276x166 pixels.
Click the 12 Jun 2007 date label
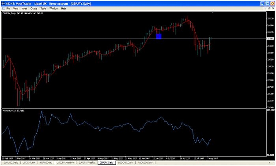click(x=144, y=159)
